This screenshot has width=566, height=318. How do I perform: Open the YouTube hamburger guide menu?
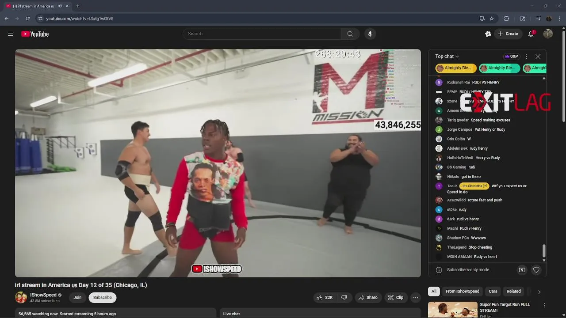coord(11,34)
